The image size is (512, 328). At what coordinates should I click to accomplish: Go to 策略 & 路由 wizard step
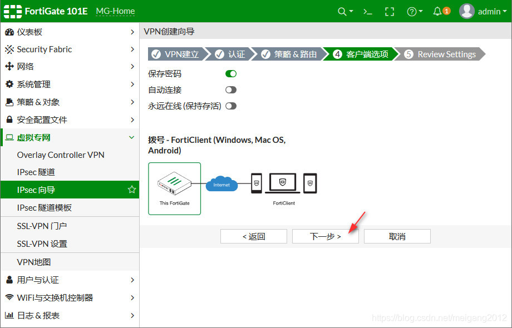click(x=291, y=54)
